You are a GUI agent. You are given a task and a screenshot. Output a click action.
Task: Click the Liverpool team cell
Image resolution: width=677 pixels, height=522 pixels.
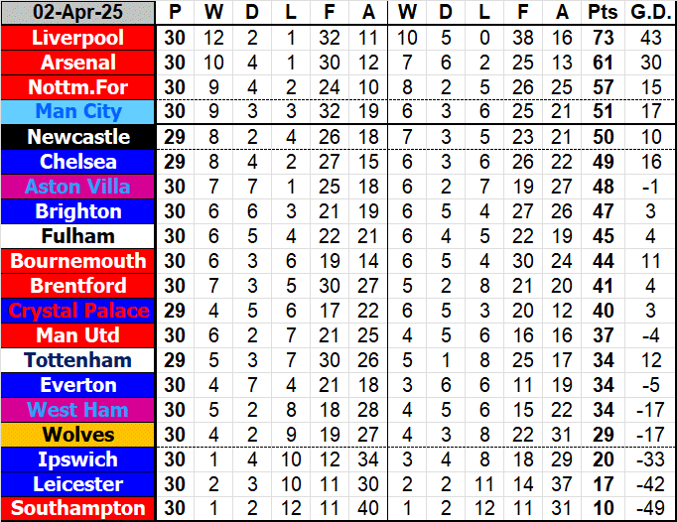(78, 38)
